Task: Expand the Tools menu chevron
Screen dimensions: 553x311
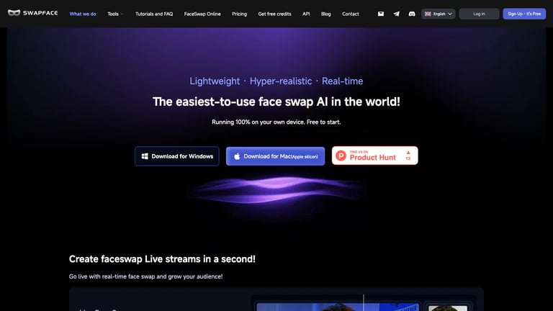Action: pyautogui.click(x=122, y=14)
